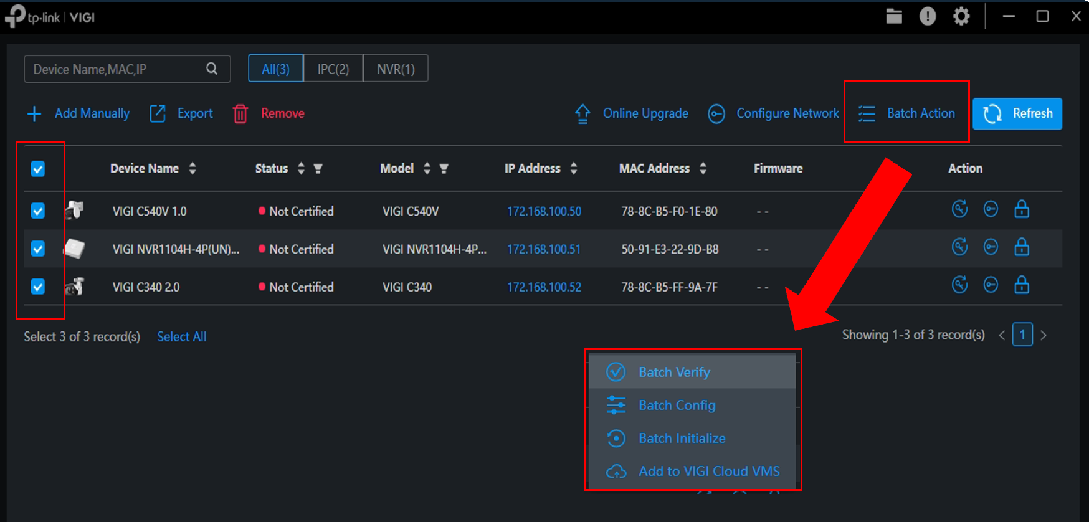1089x522 pixels.
Task: Click MAC address 78-8C-B5-FF-9A-7F
Action: pyautogui.click(x=669, y=287)
